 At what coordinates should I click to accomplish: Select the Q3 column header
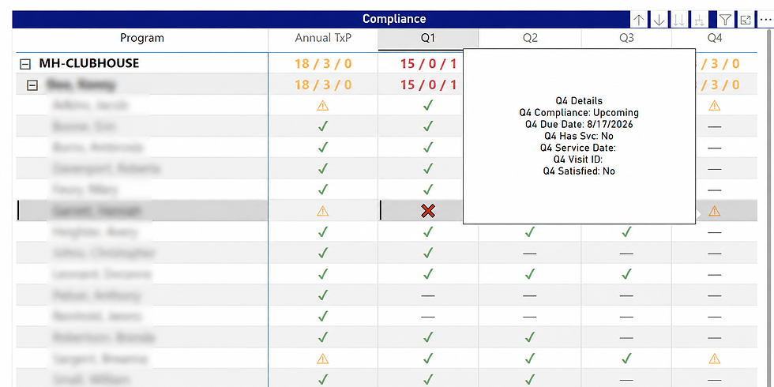click(x=626, y=38)
